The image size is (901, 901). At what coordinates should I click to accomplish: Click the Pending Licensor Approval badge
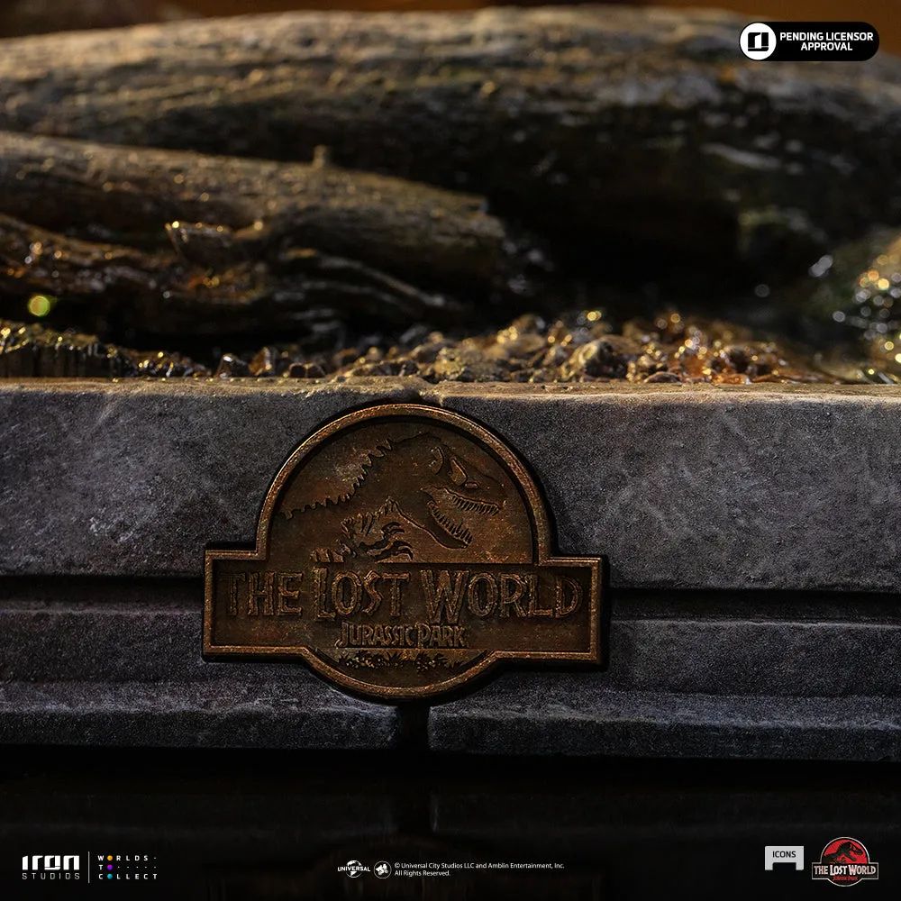click(808, 41)
